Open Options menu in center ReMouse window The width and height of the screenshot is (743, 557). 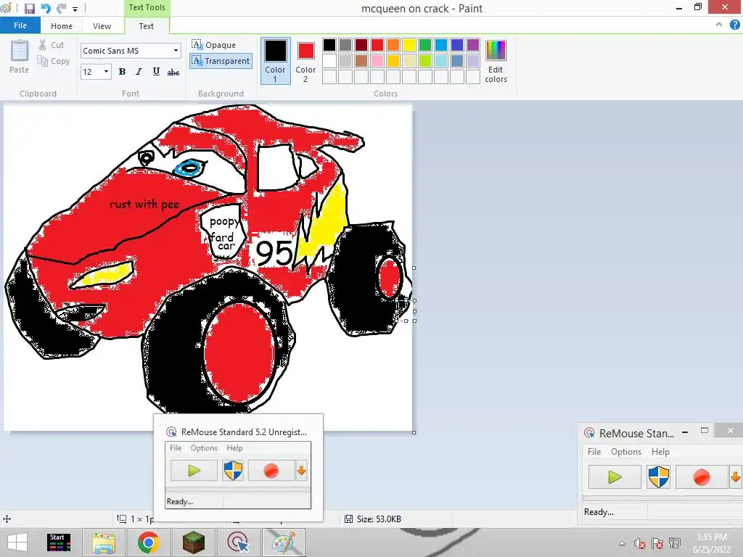coord(204,448)
